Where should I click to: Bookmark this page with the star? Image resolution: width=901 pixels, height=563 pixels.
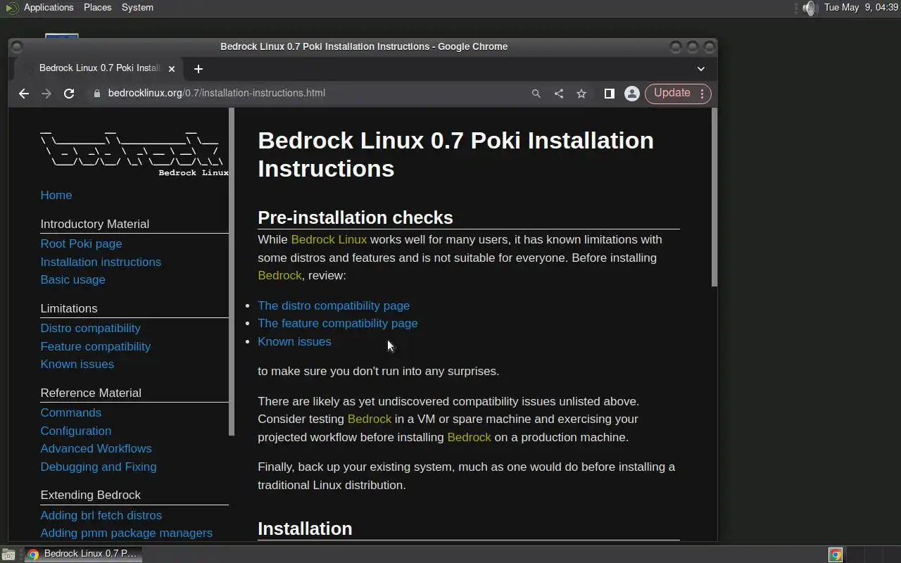(x=581, y=94)
